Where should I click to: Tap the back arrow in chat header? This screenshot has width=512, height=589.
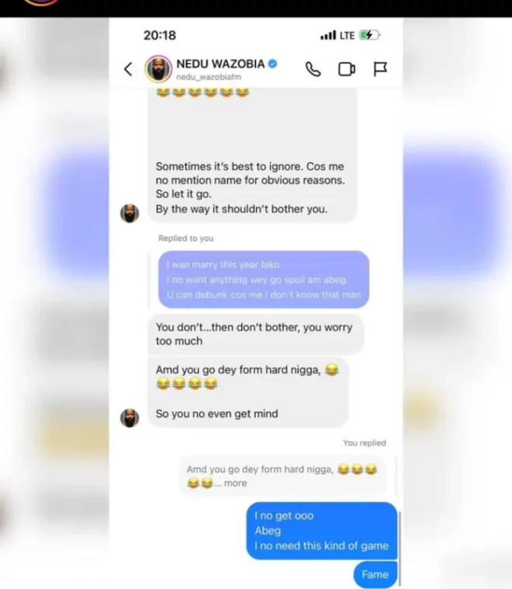[128, 69]
